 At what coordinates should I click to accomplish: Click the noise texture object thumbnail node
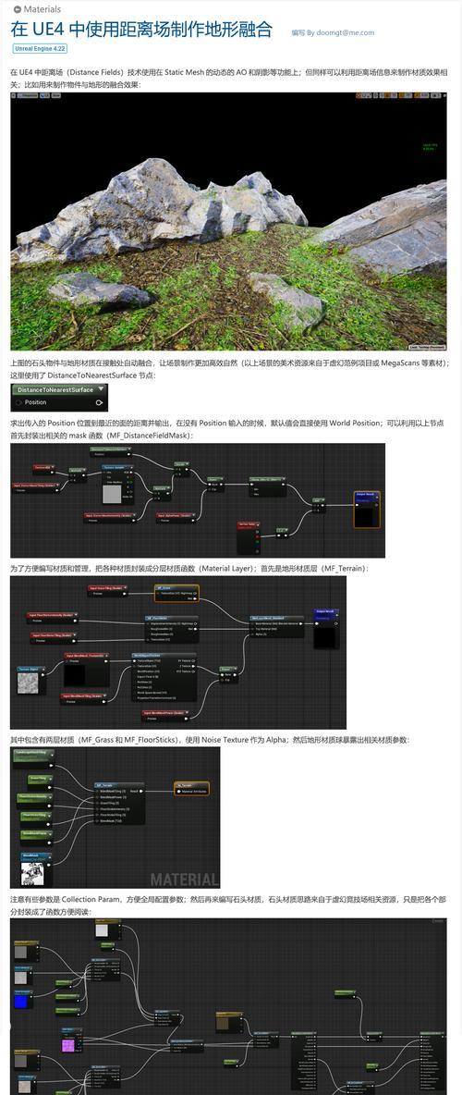click(x=31, y=680)
